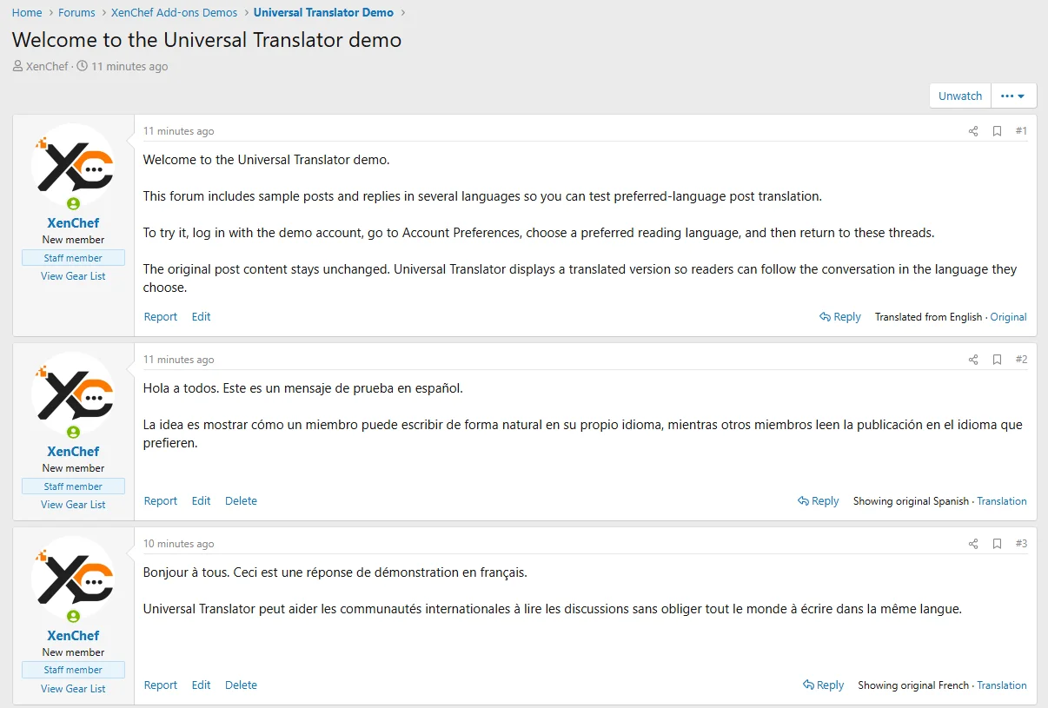
Task: Bookmark post #2
Action: (x=998, y=360)
